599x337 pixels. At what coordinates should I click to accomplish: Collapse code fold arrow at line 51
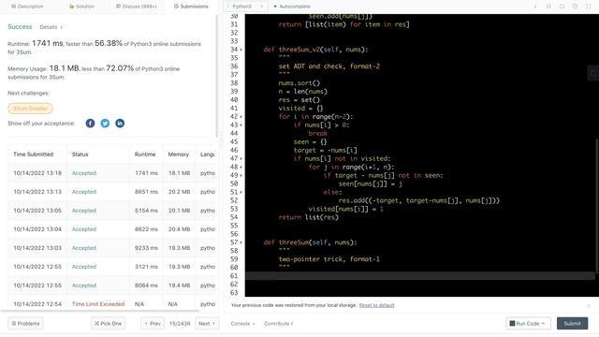pos(241,193)
